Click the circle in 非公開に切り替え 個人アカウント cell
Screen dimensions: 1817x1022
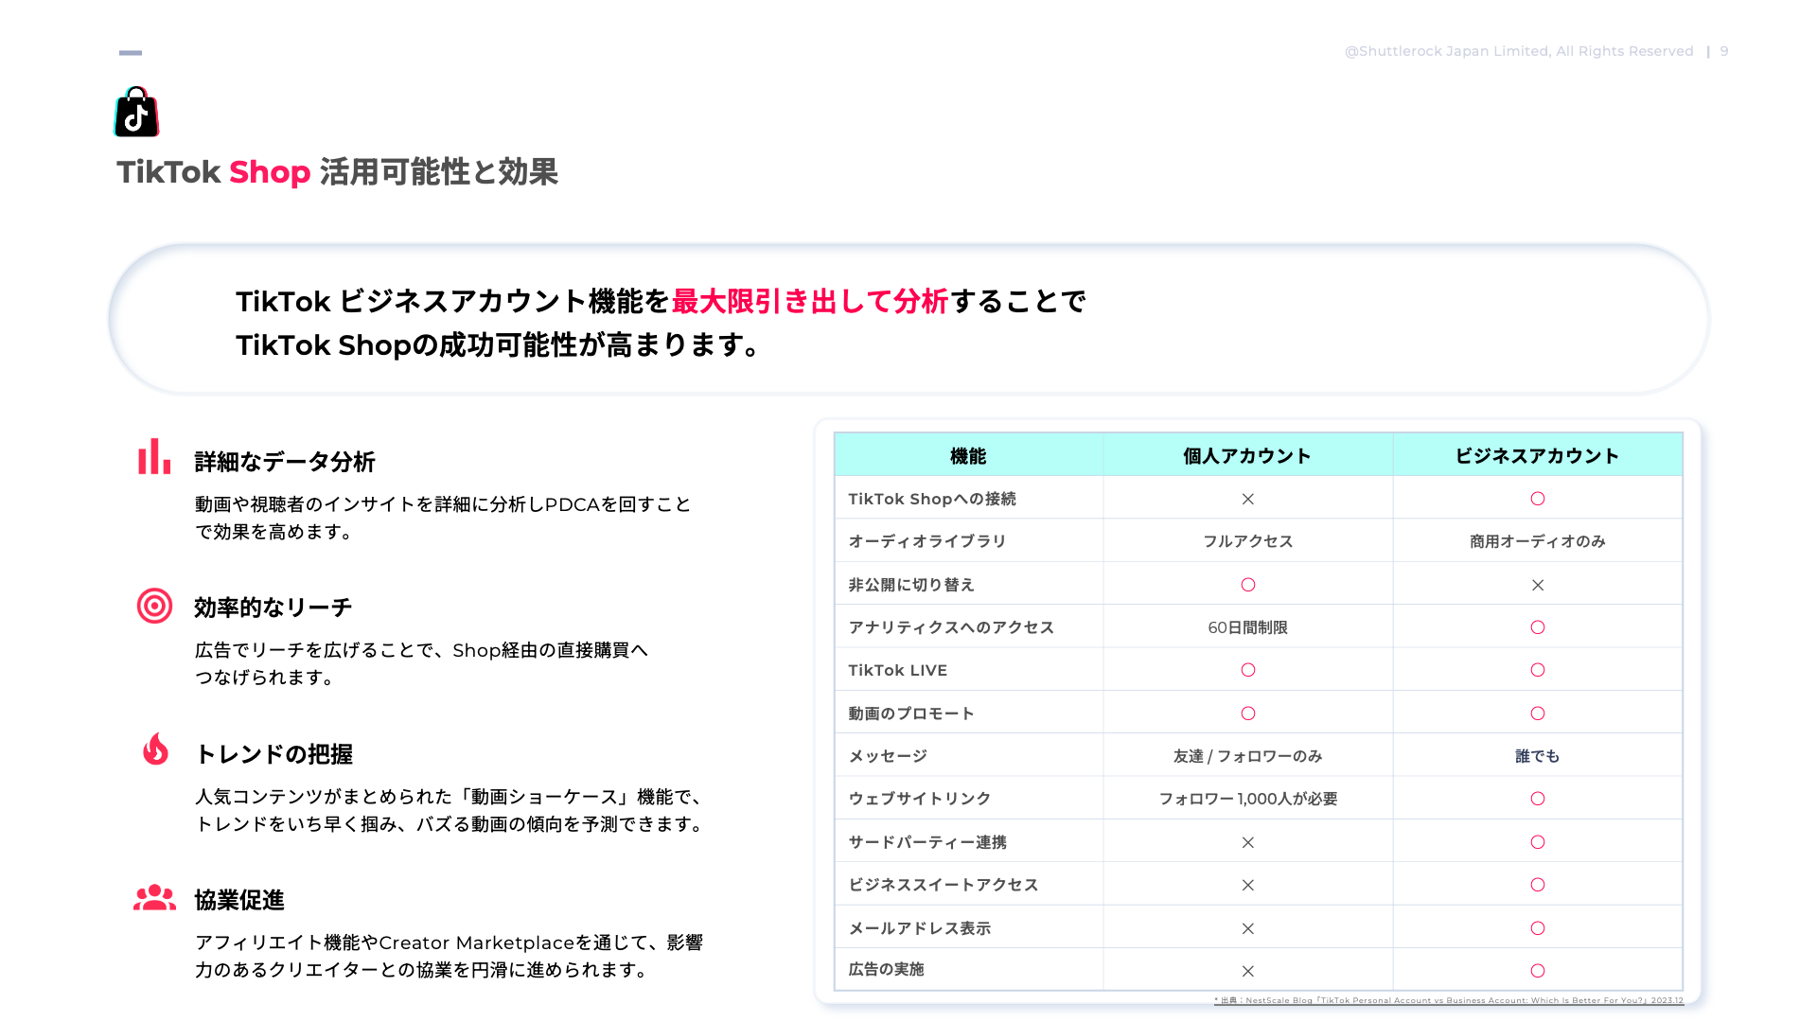[1247, 585]
